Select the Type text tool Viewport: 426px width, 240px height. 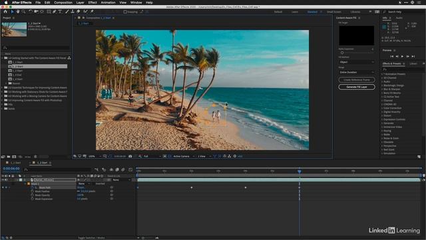[60, 12]
